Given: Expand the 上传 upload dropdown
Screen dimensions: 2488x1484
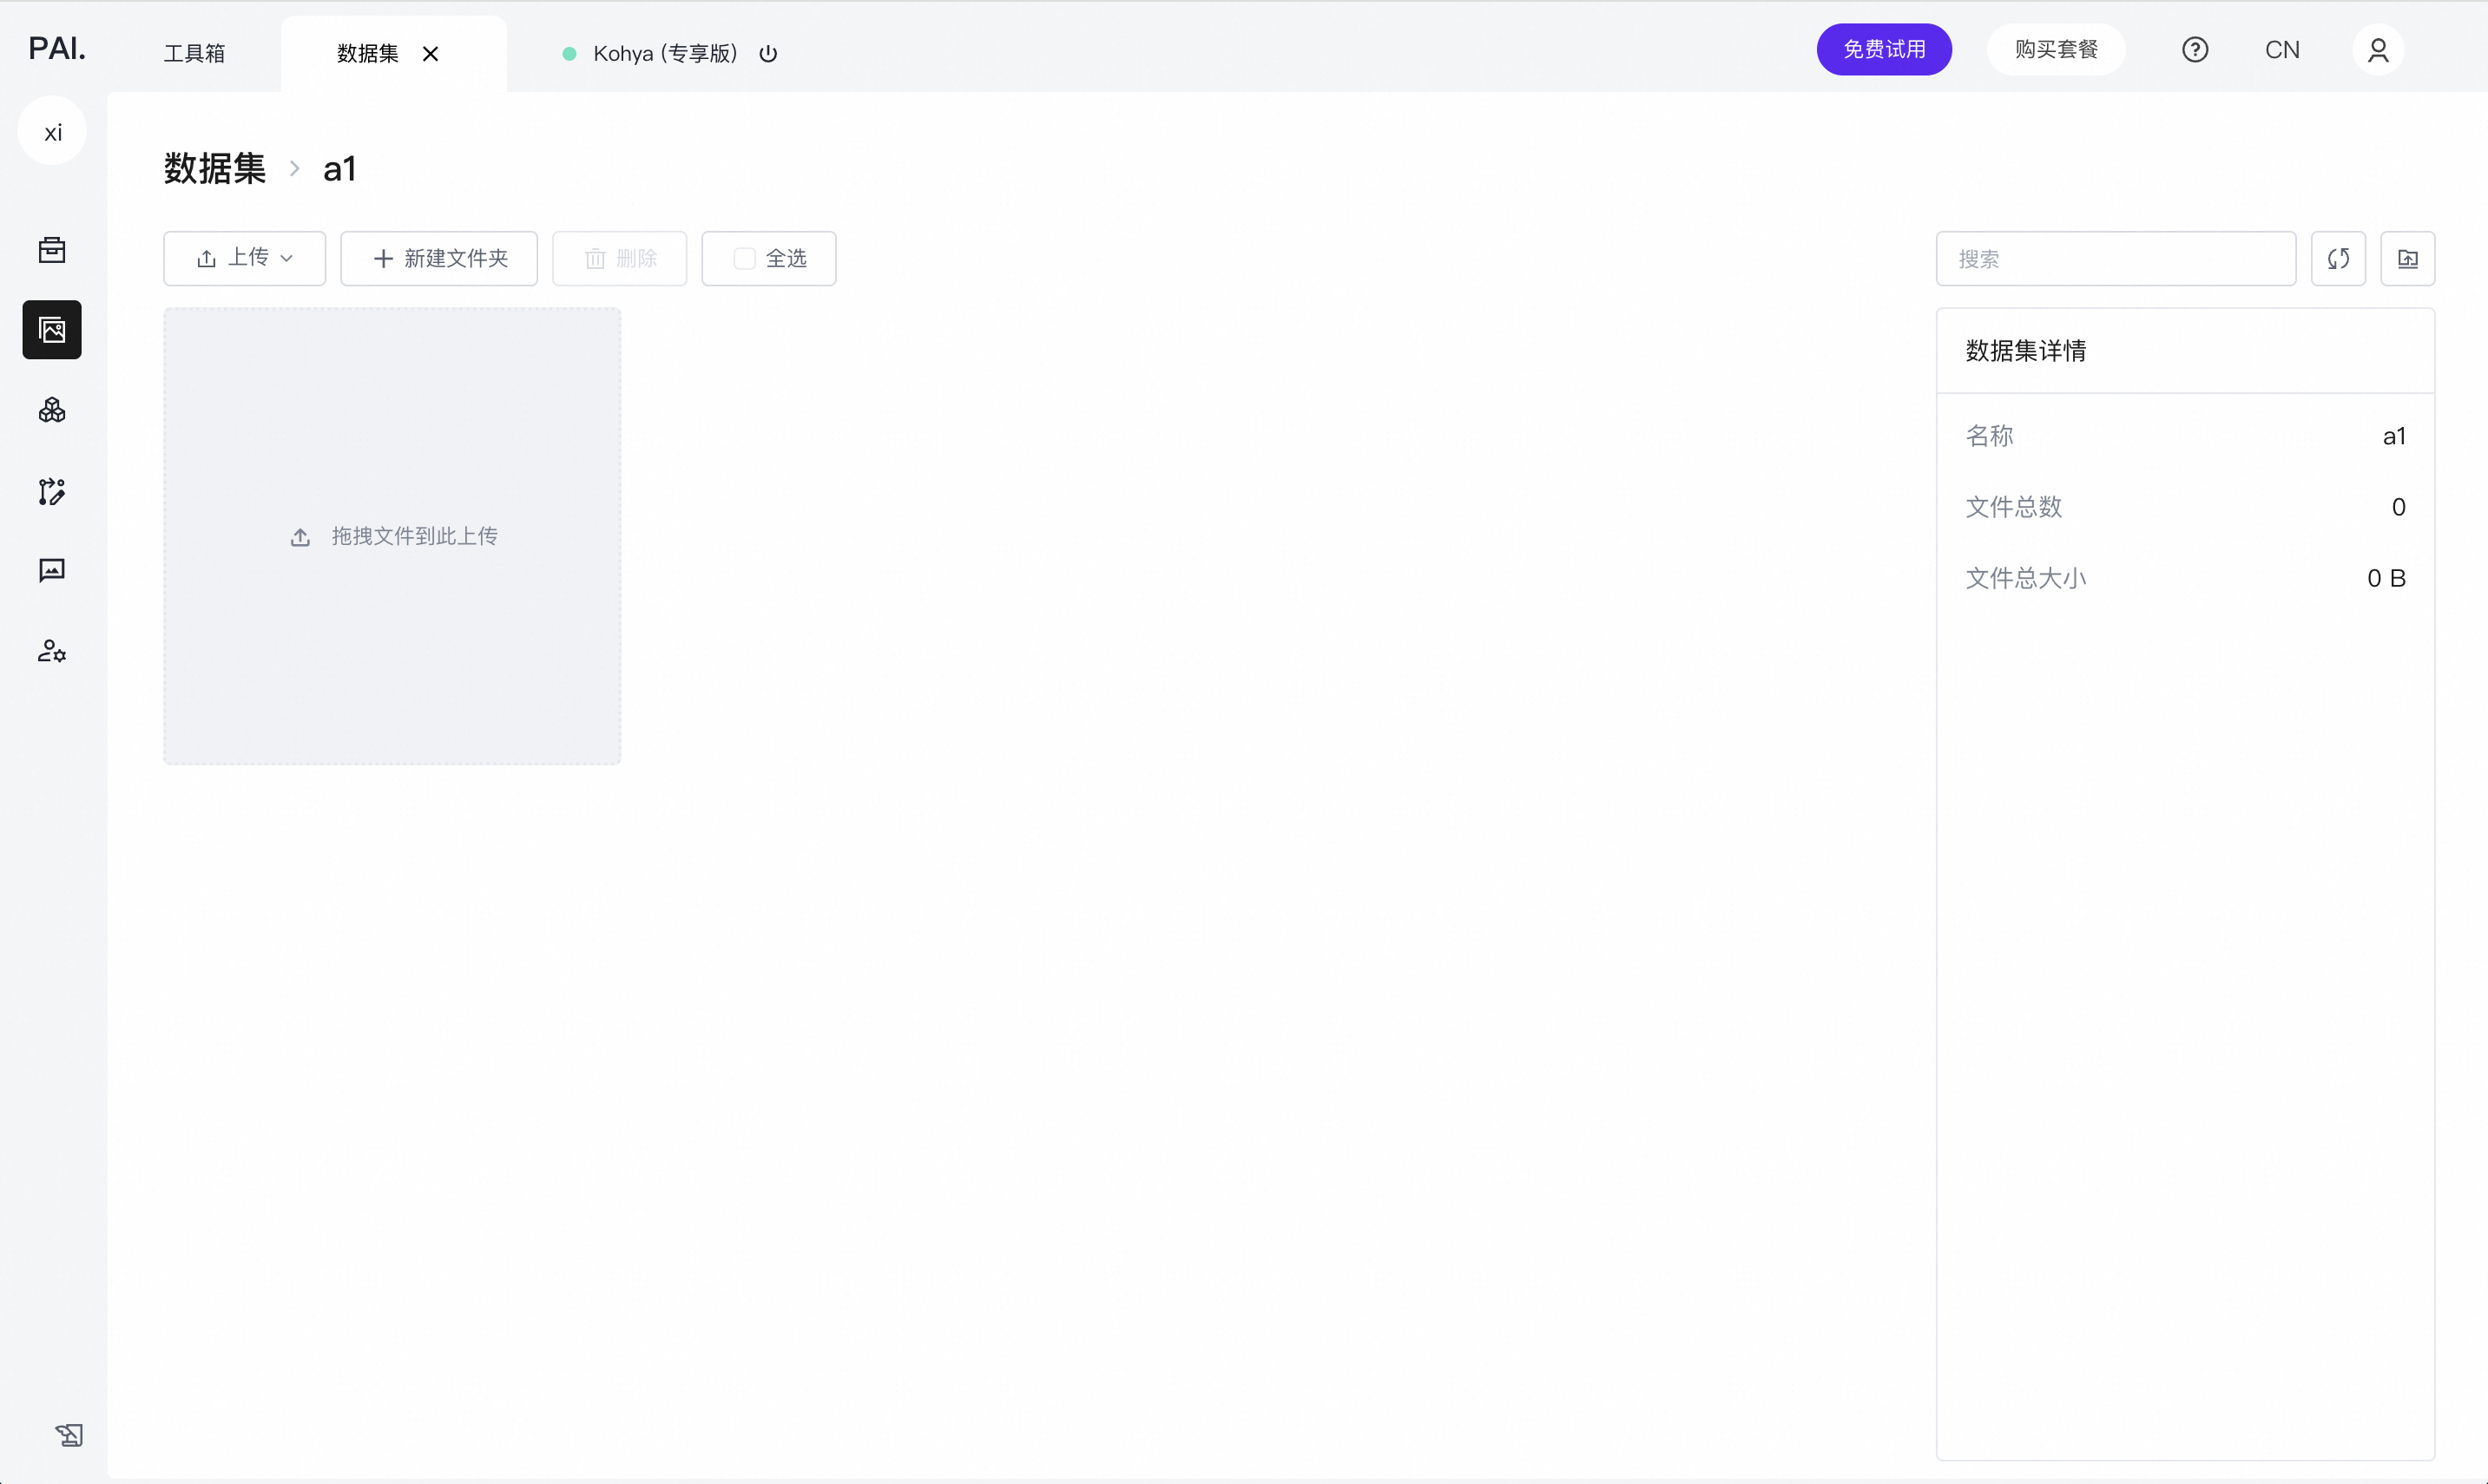Looking at the screenshot, I should (x=245, y=259).
